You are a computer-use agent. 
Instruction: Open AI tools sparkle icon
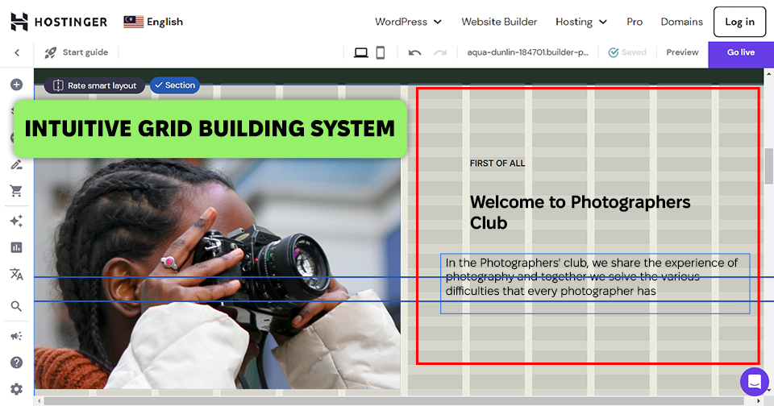(x=16, y=221)
